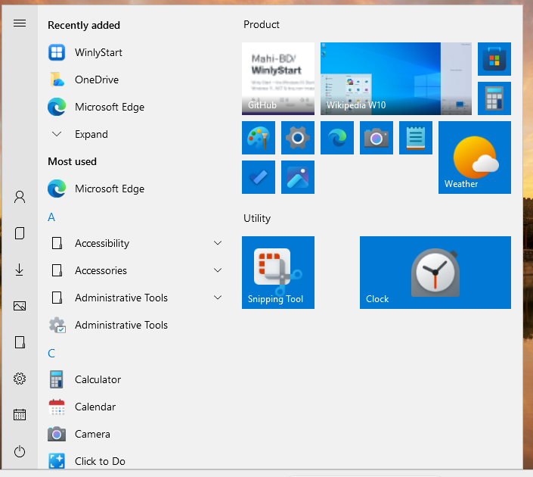The width and height of the screenshot is (533, 477).
Task: Open the Microsoft Store tile
Action: click(x=494, y=59)
